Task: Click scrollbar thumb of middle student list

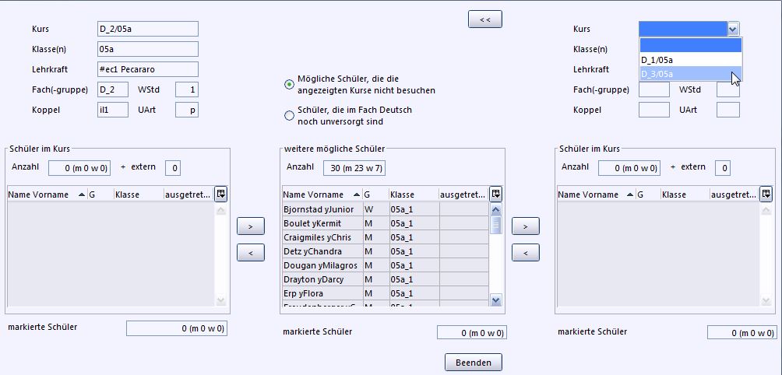Action: click(495, 225)
